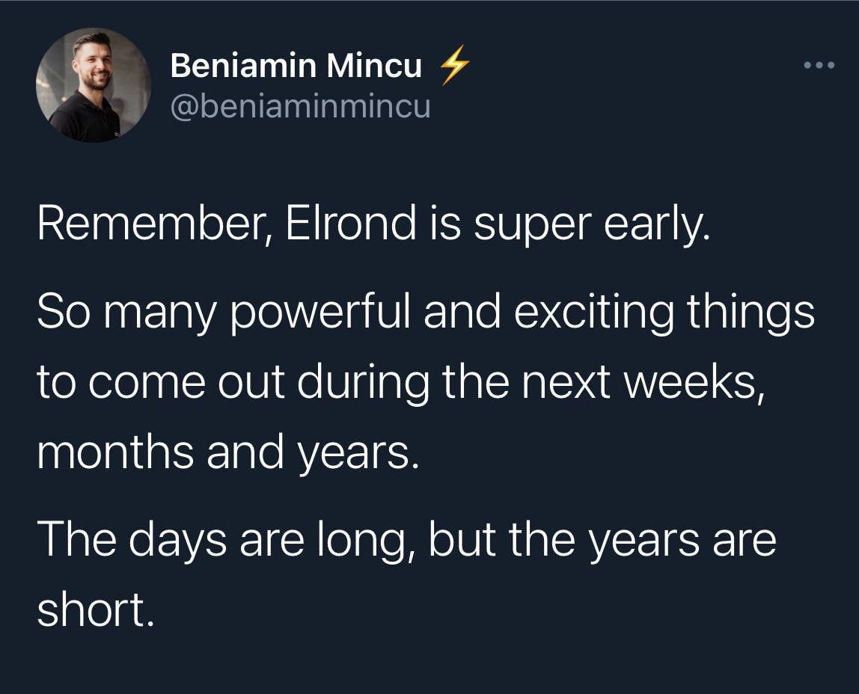Screen dimensions: 859x694
Task: Click the word "during" in the tweet
Action: pos(364,381)
